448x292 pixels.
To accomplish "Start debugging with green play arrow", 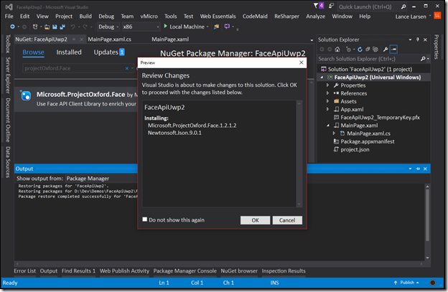I will click(165, 27).
